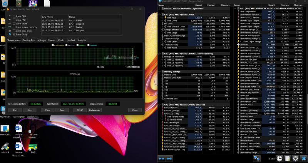
Task: Click the Clear button
Action: coord(47,110)
